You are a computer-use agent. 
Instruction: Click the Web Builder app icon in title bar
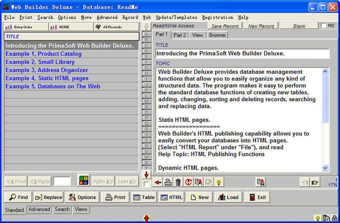tap(6, 7)
